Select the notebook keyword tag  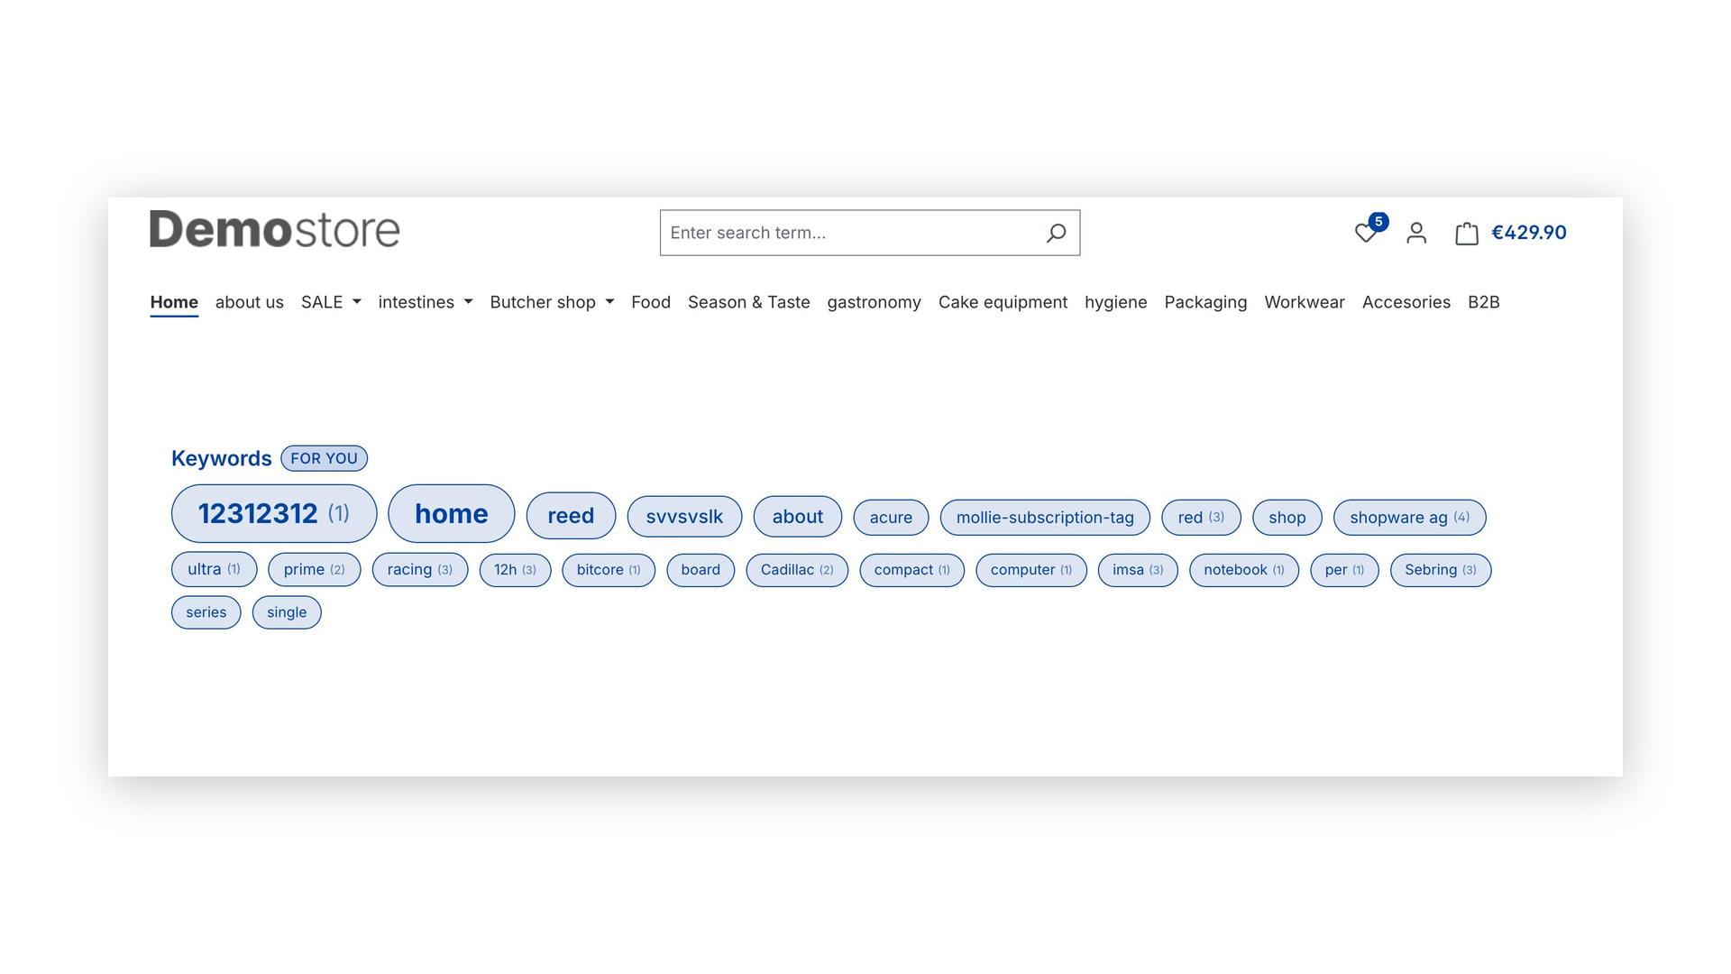point(1244,570)
